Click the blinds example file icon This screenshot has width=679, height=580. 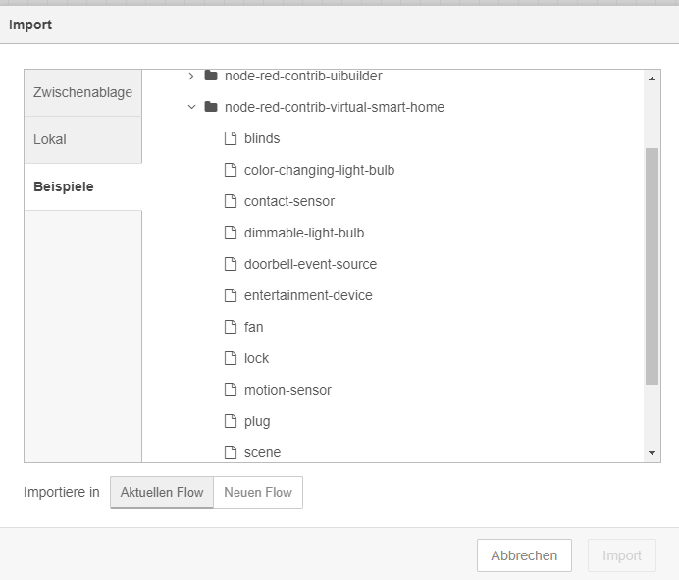coord(231,138)
